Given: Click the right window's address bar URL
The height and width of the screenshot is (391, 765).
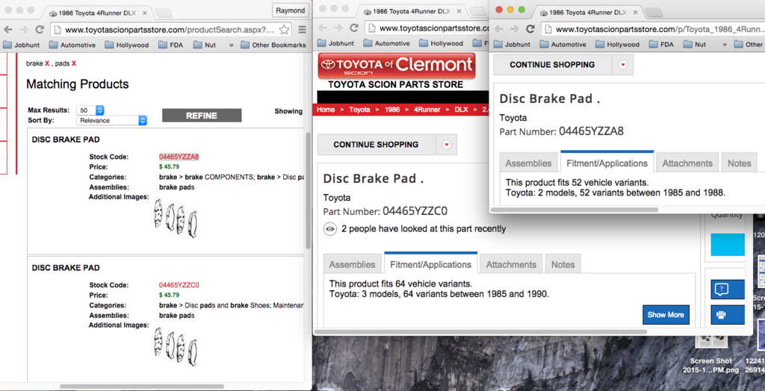Looking at the screenshot, I should click(x=659, y=29).
